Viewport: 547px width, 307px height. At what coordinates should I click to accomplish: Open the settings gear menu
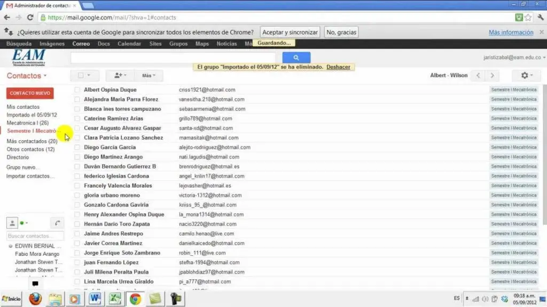527,76
